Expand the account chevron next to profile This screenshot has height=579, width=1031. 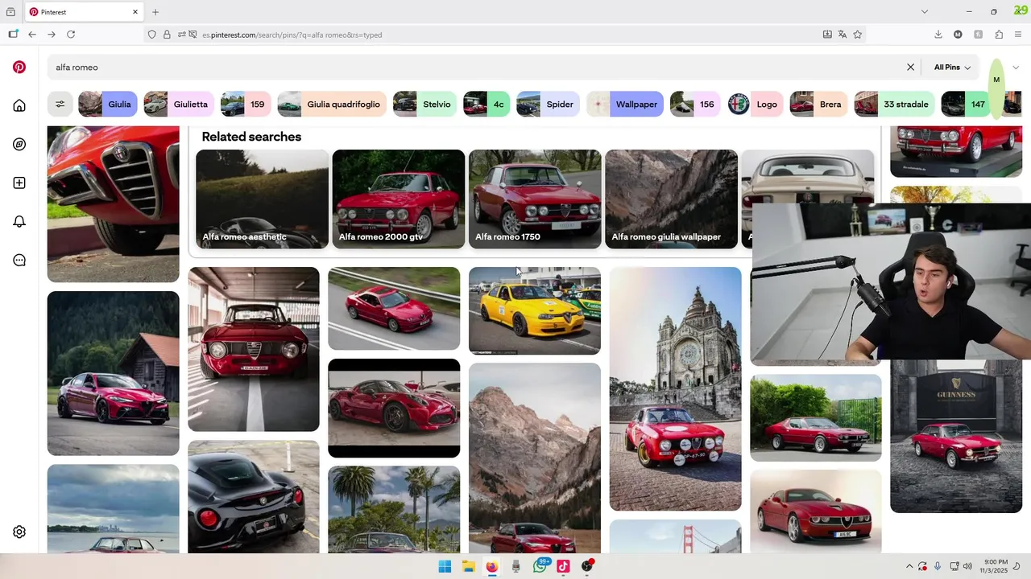pyautogui.click(x=1016, y=68)
